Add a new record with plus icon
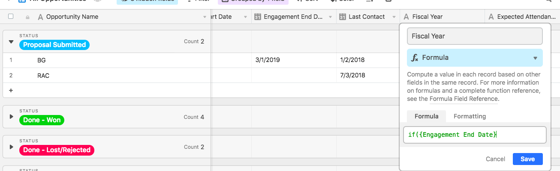The image size is (560, 171). [x=11, y=90]
